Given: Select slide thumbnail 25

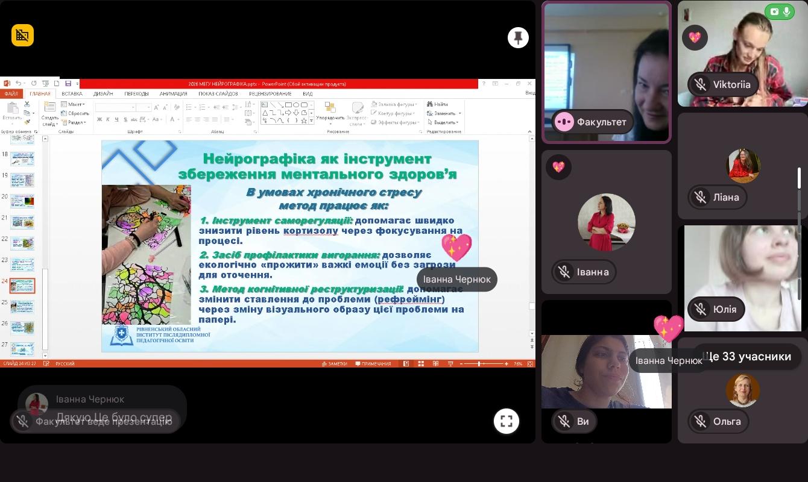Looking at the screenshot, I should coord(22,306).
